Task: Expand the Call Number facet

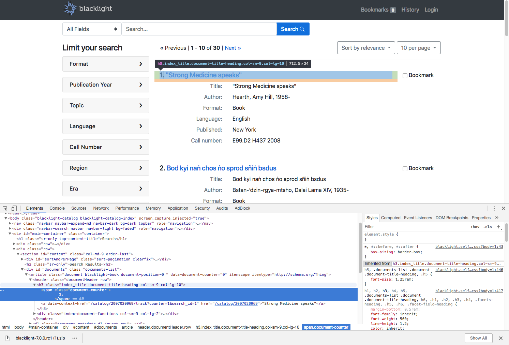Action: [106, 147]
